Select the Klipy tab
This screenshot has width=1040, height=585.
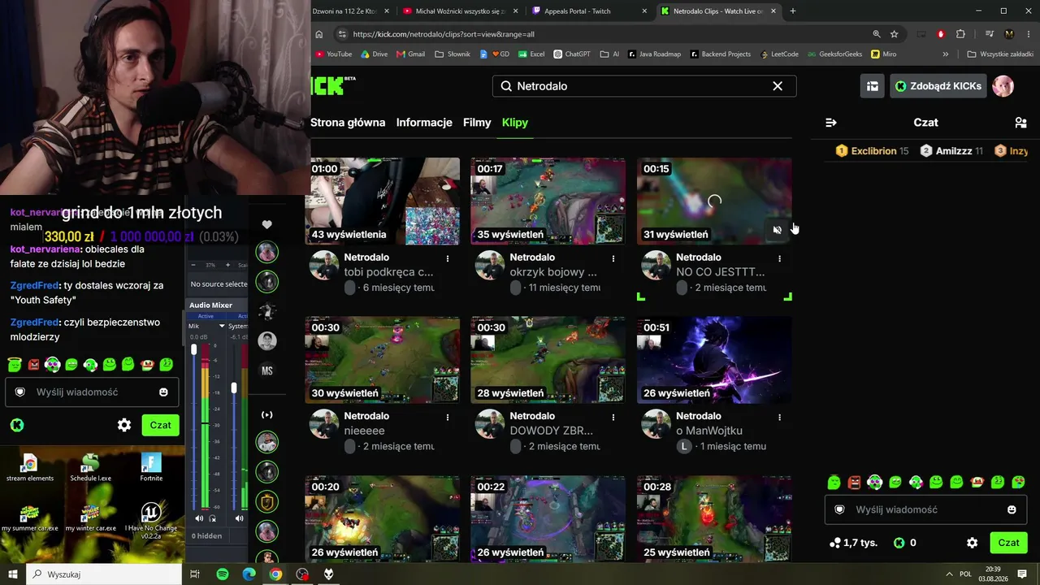[x=515, y=123]
